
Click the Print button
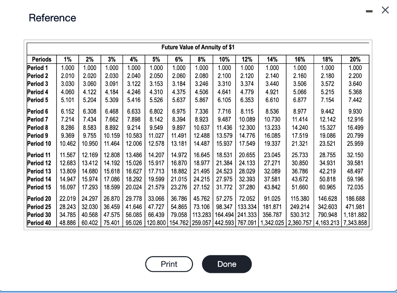point(169,264)
